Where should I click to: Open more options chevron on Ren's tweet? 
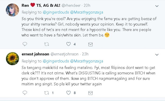tap(157, 6)
